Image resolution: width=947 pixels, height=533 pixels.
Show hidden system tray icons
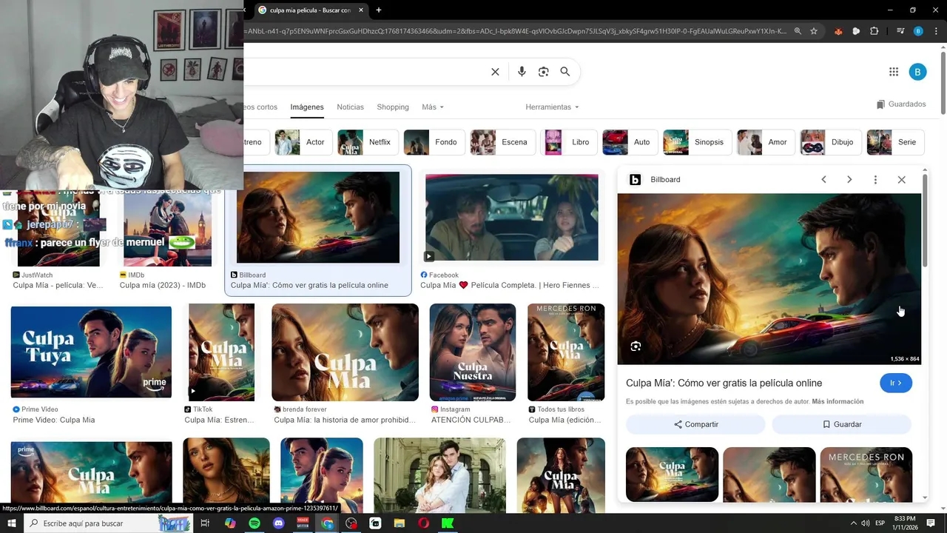(853, 523)
